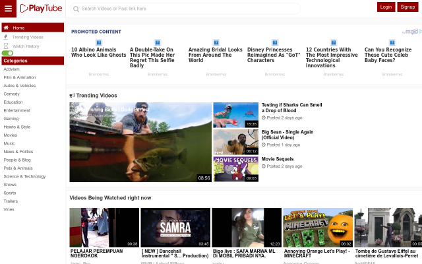Click the Login button

[386, 7]
